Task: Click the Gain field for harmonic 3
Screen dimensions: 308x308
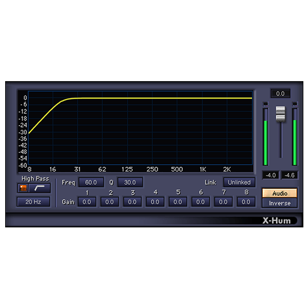Action: pos(132,202)
